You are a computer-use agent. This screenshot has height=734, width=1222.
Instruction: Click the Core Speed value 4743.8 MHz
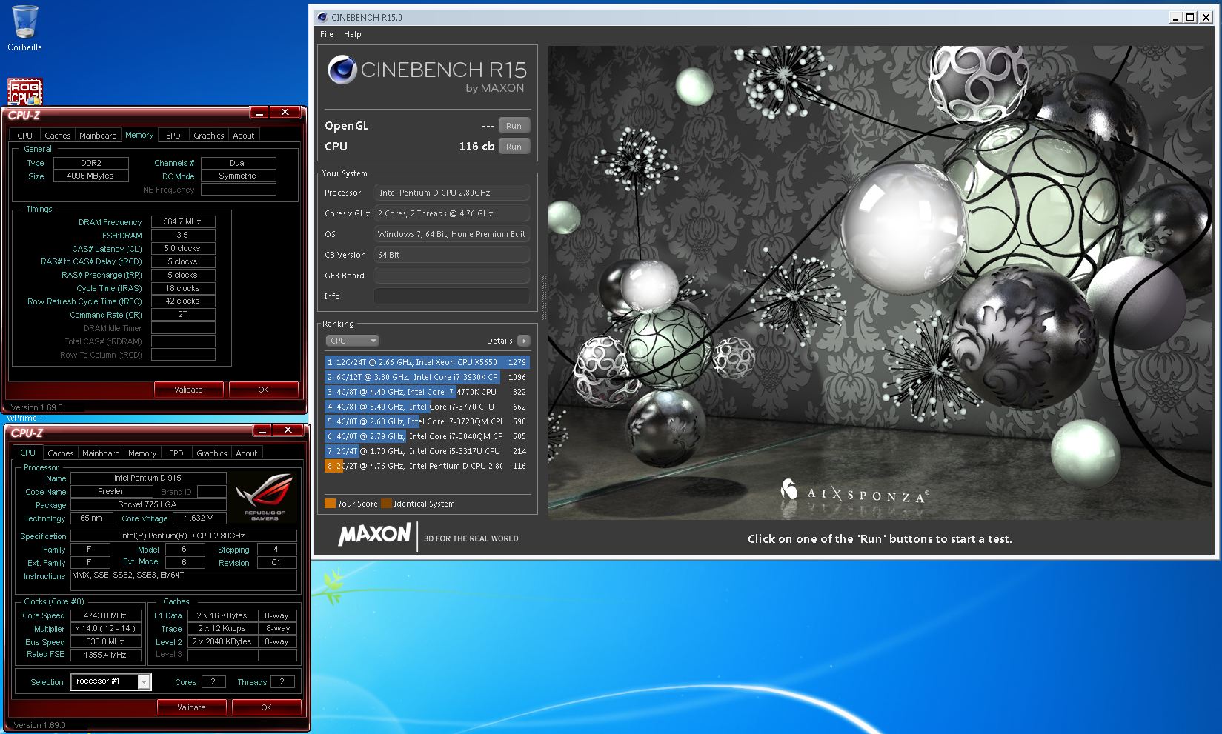coord(105,615)
